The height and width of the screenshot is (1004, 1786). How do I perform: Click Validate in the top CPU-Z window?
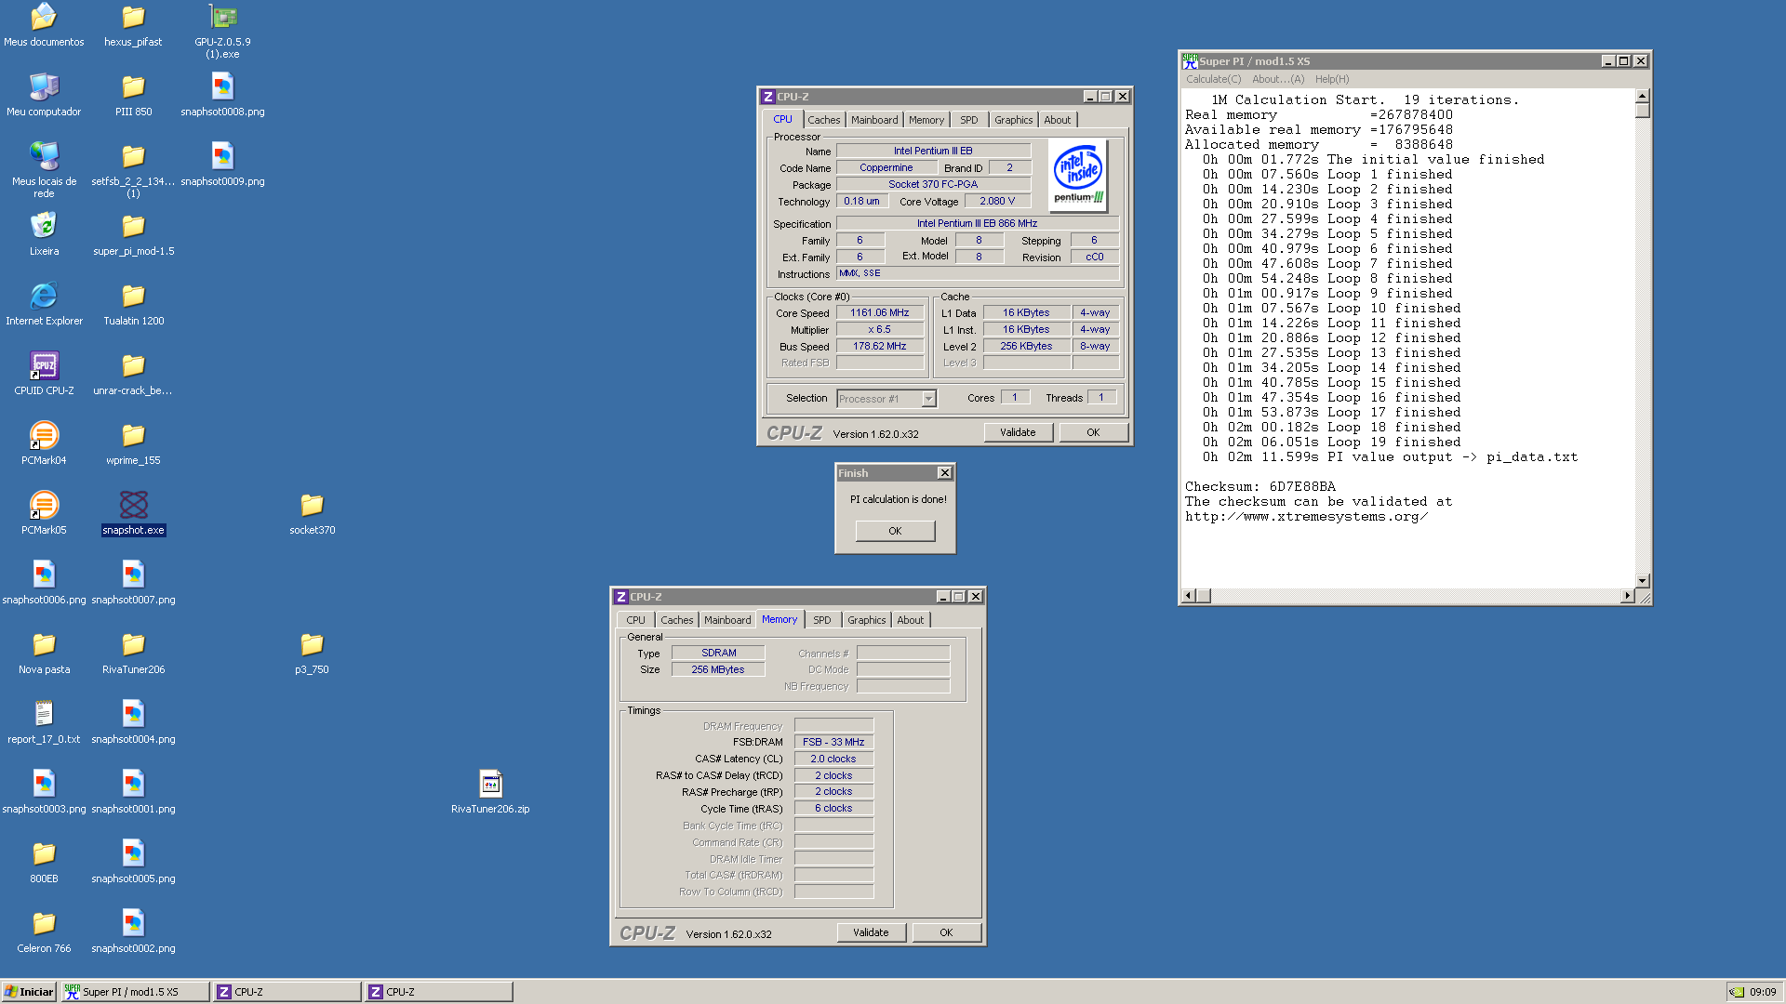pos(1018,432)
